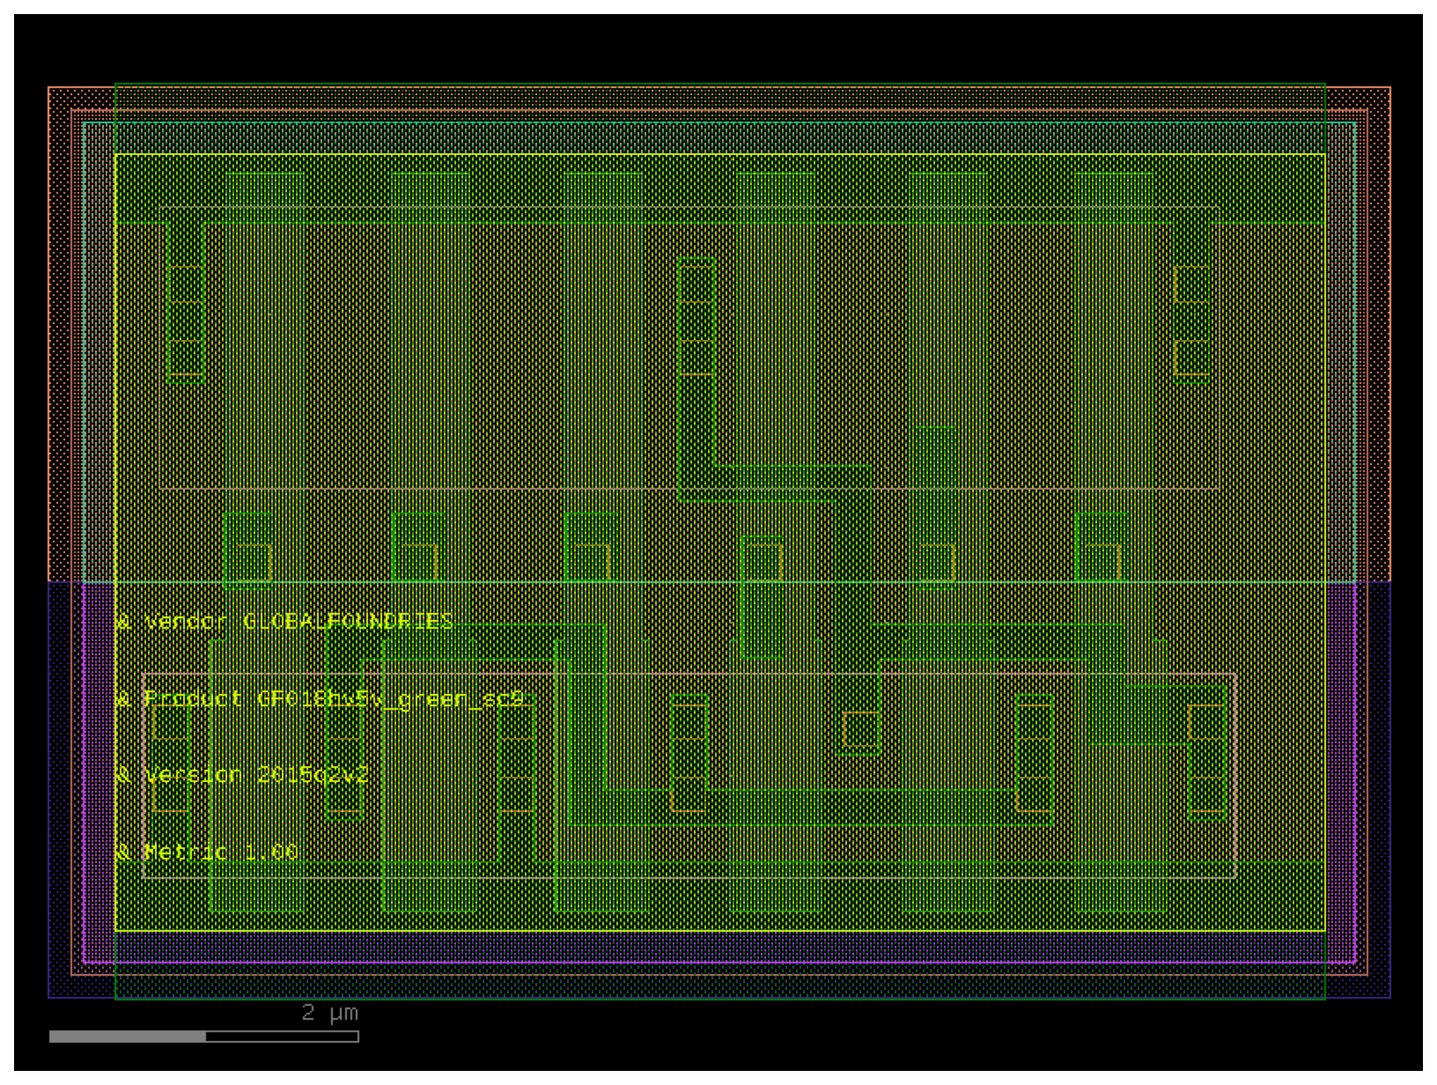Select the "Metric 1.00" text label
This screenshot has height=1085, width=1437.
pos(221,852)
